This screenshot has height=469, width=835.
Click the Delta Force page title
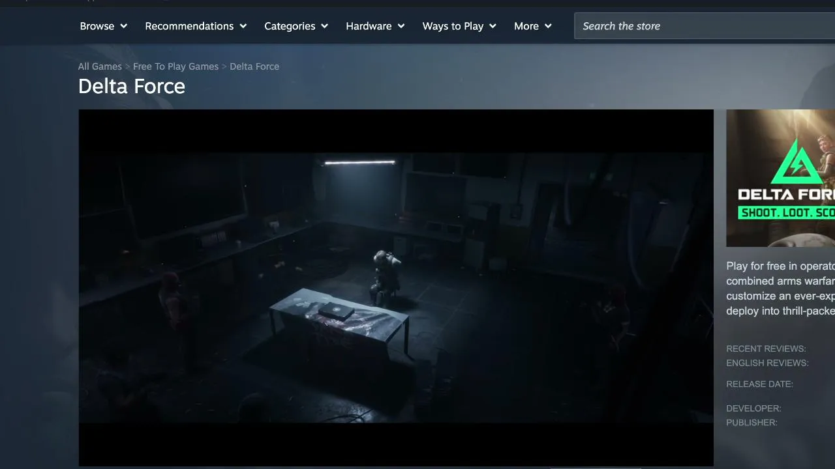[x=132, y=86]
